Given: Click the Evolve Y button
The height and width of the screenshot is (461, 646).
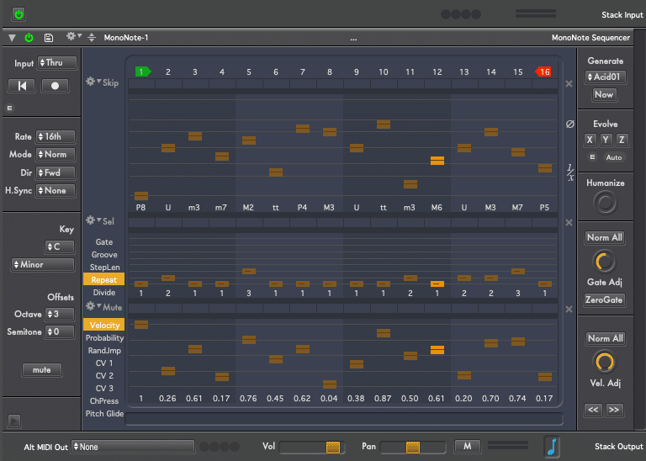Looking at the screenshot, I should click(x=606, y=140).
